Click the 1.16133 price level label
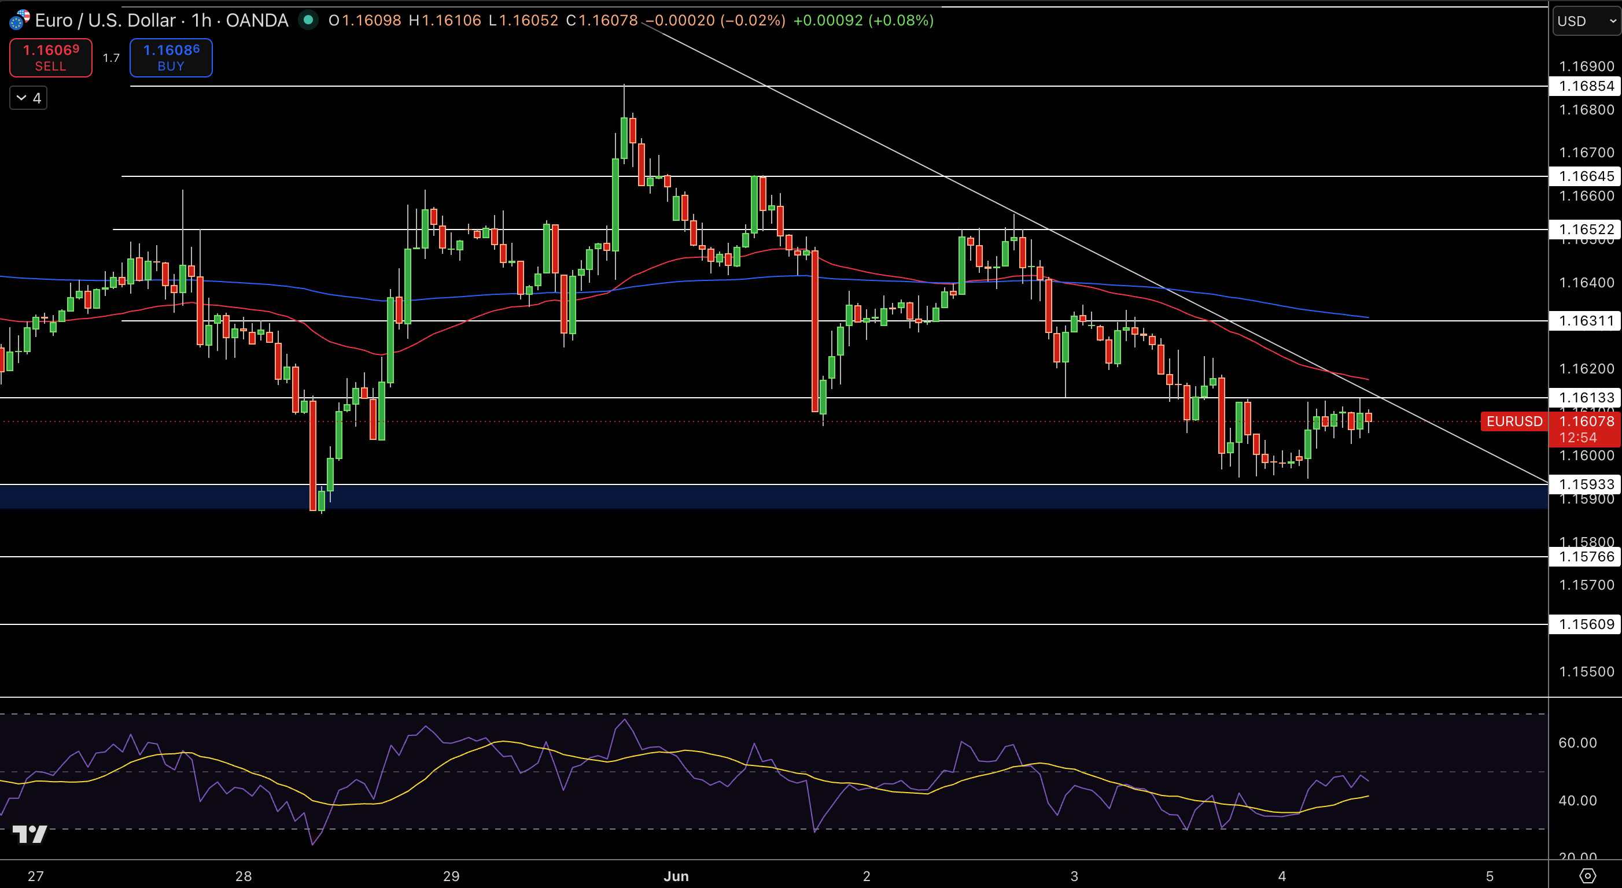The width and height of the screenshot is (1622, 888). coord(1586,398)
